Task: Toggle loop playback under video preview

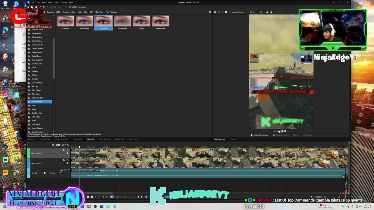Action: [x=275, y=131]
